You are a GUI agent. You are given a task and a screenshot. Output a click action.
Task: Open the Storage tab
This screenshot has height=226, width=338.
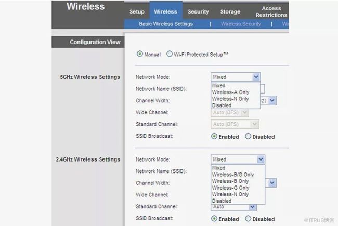coord(230,11)
